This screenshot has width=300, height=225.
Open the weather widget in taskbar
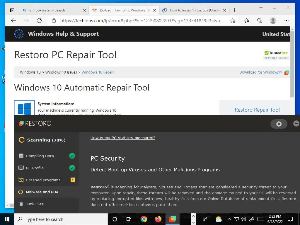tap(219, 219)
